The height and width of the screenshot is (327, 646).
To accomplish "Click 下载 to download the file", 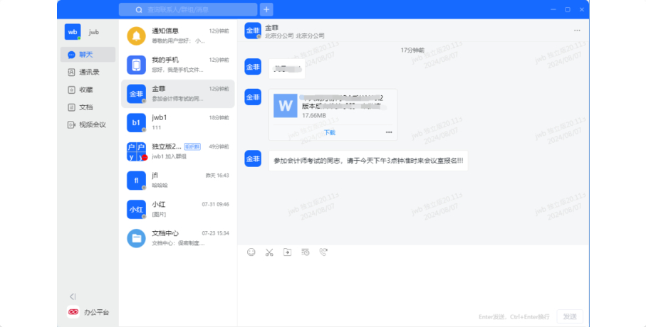I will pyautogui.click(x=329, y=132).
